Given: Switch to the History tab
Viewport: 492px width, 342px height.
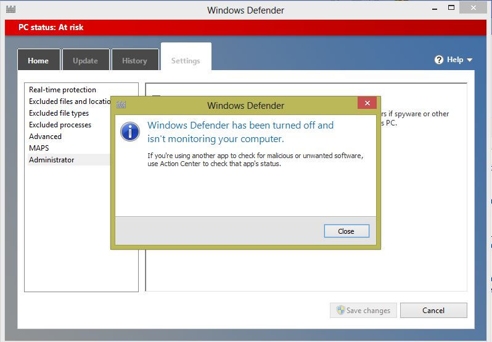Looking at the screenshot, I should pos(135,60).
